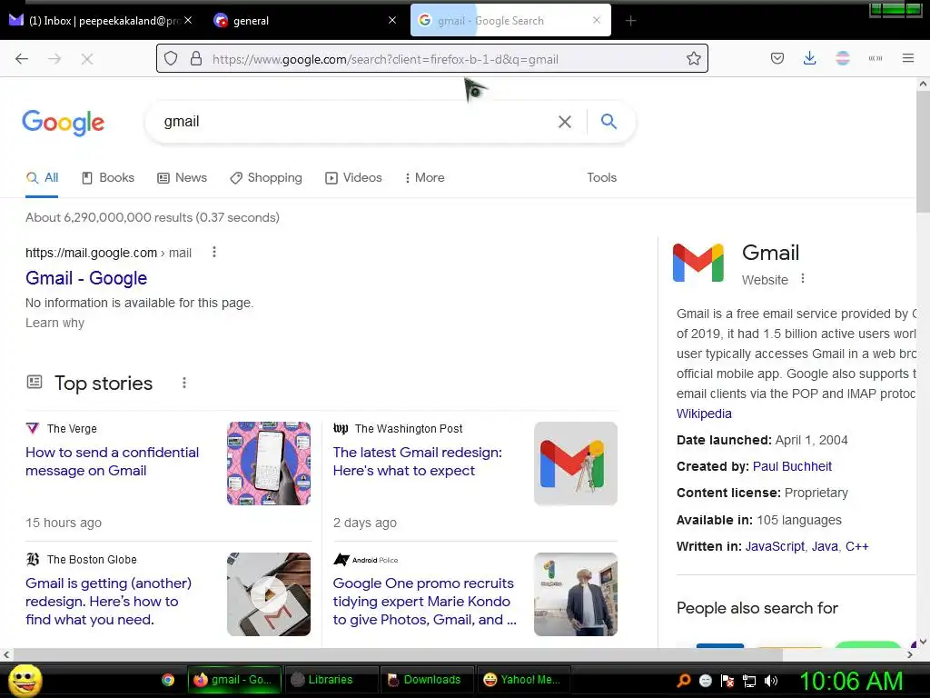Click the browser address bar URL

pyautogui.click(x=385, y=59)
